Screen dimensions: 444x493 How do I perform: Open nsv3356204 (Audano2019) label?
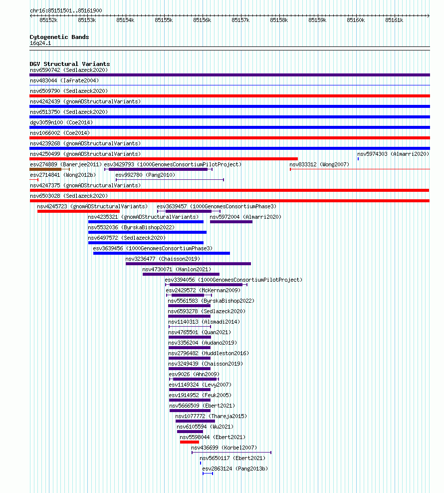(203, 343)
